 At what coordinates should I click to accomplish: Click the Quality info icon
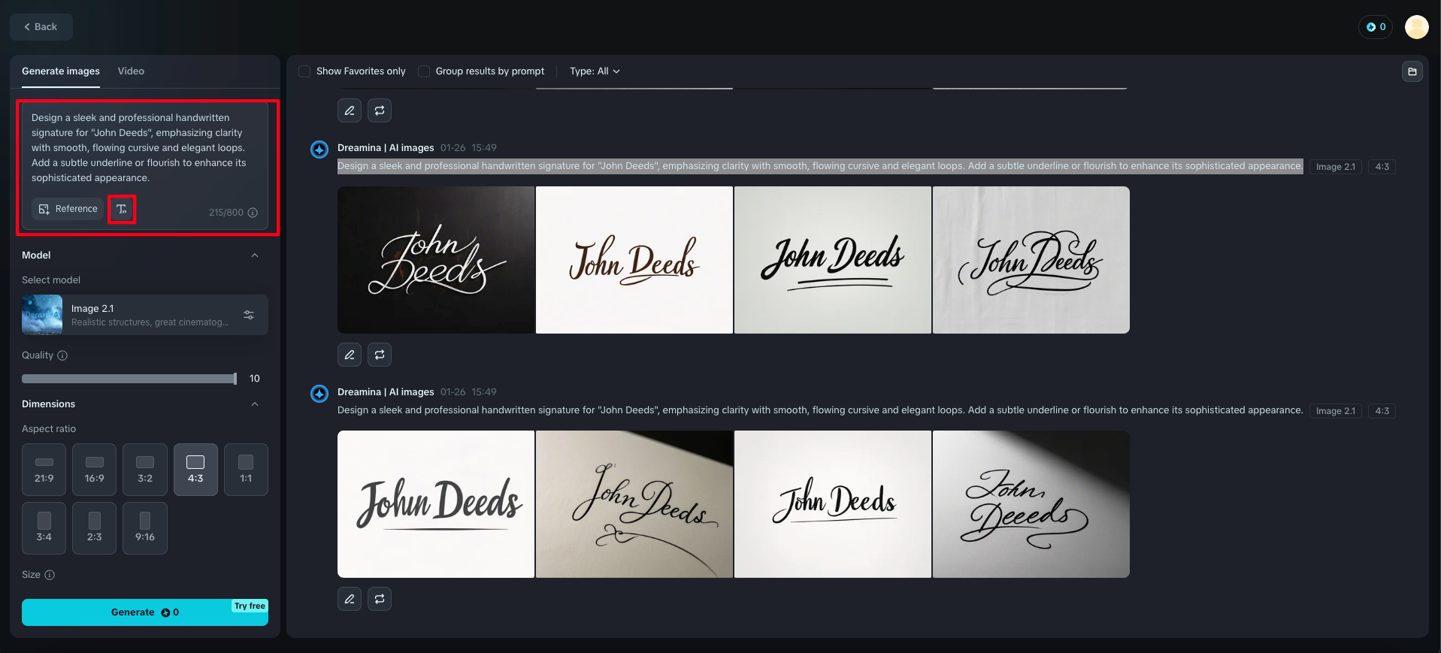coord(62,355)
